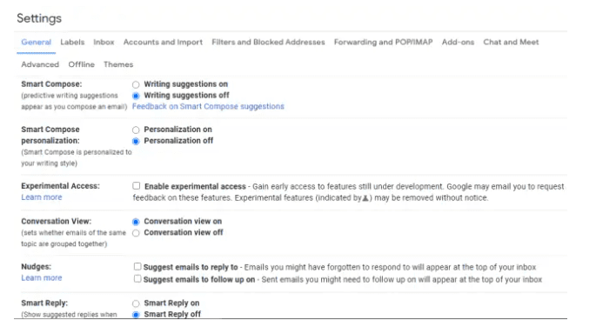This screenshot has height=327, width=596.
Task: Check Suggest emails to follow up on
Action: coord(137,279)
